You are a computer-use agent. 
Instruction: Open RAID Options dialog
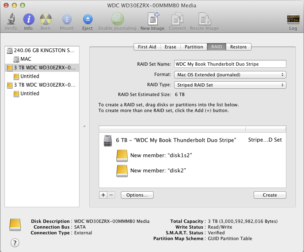point(137,195)
